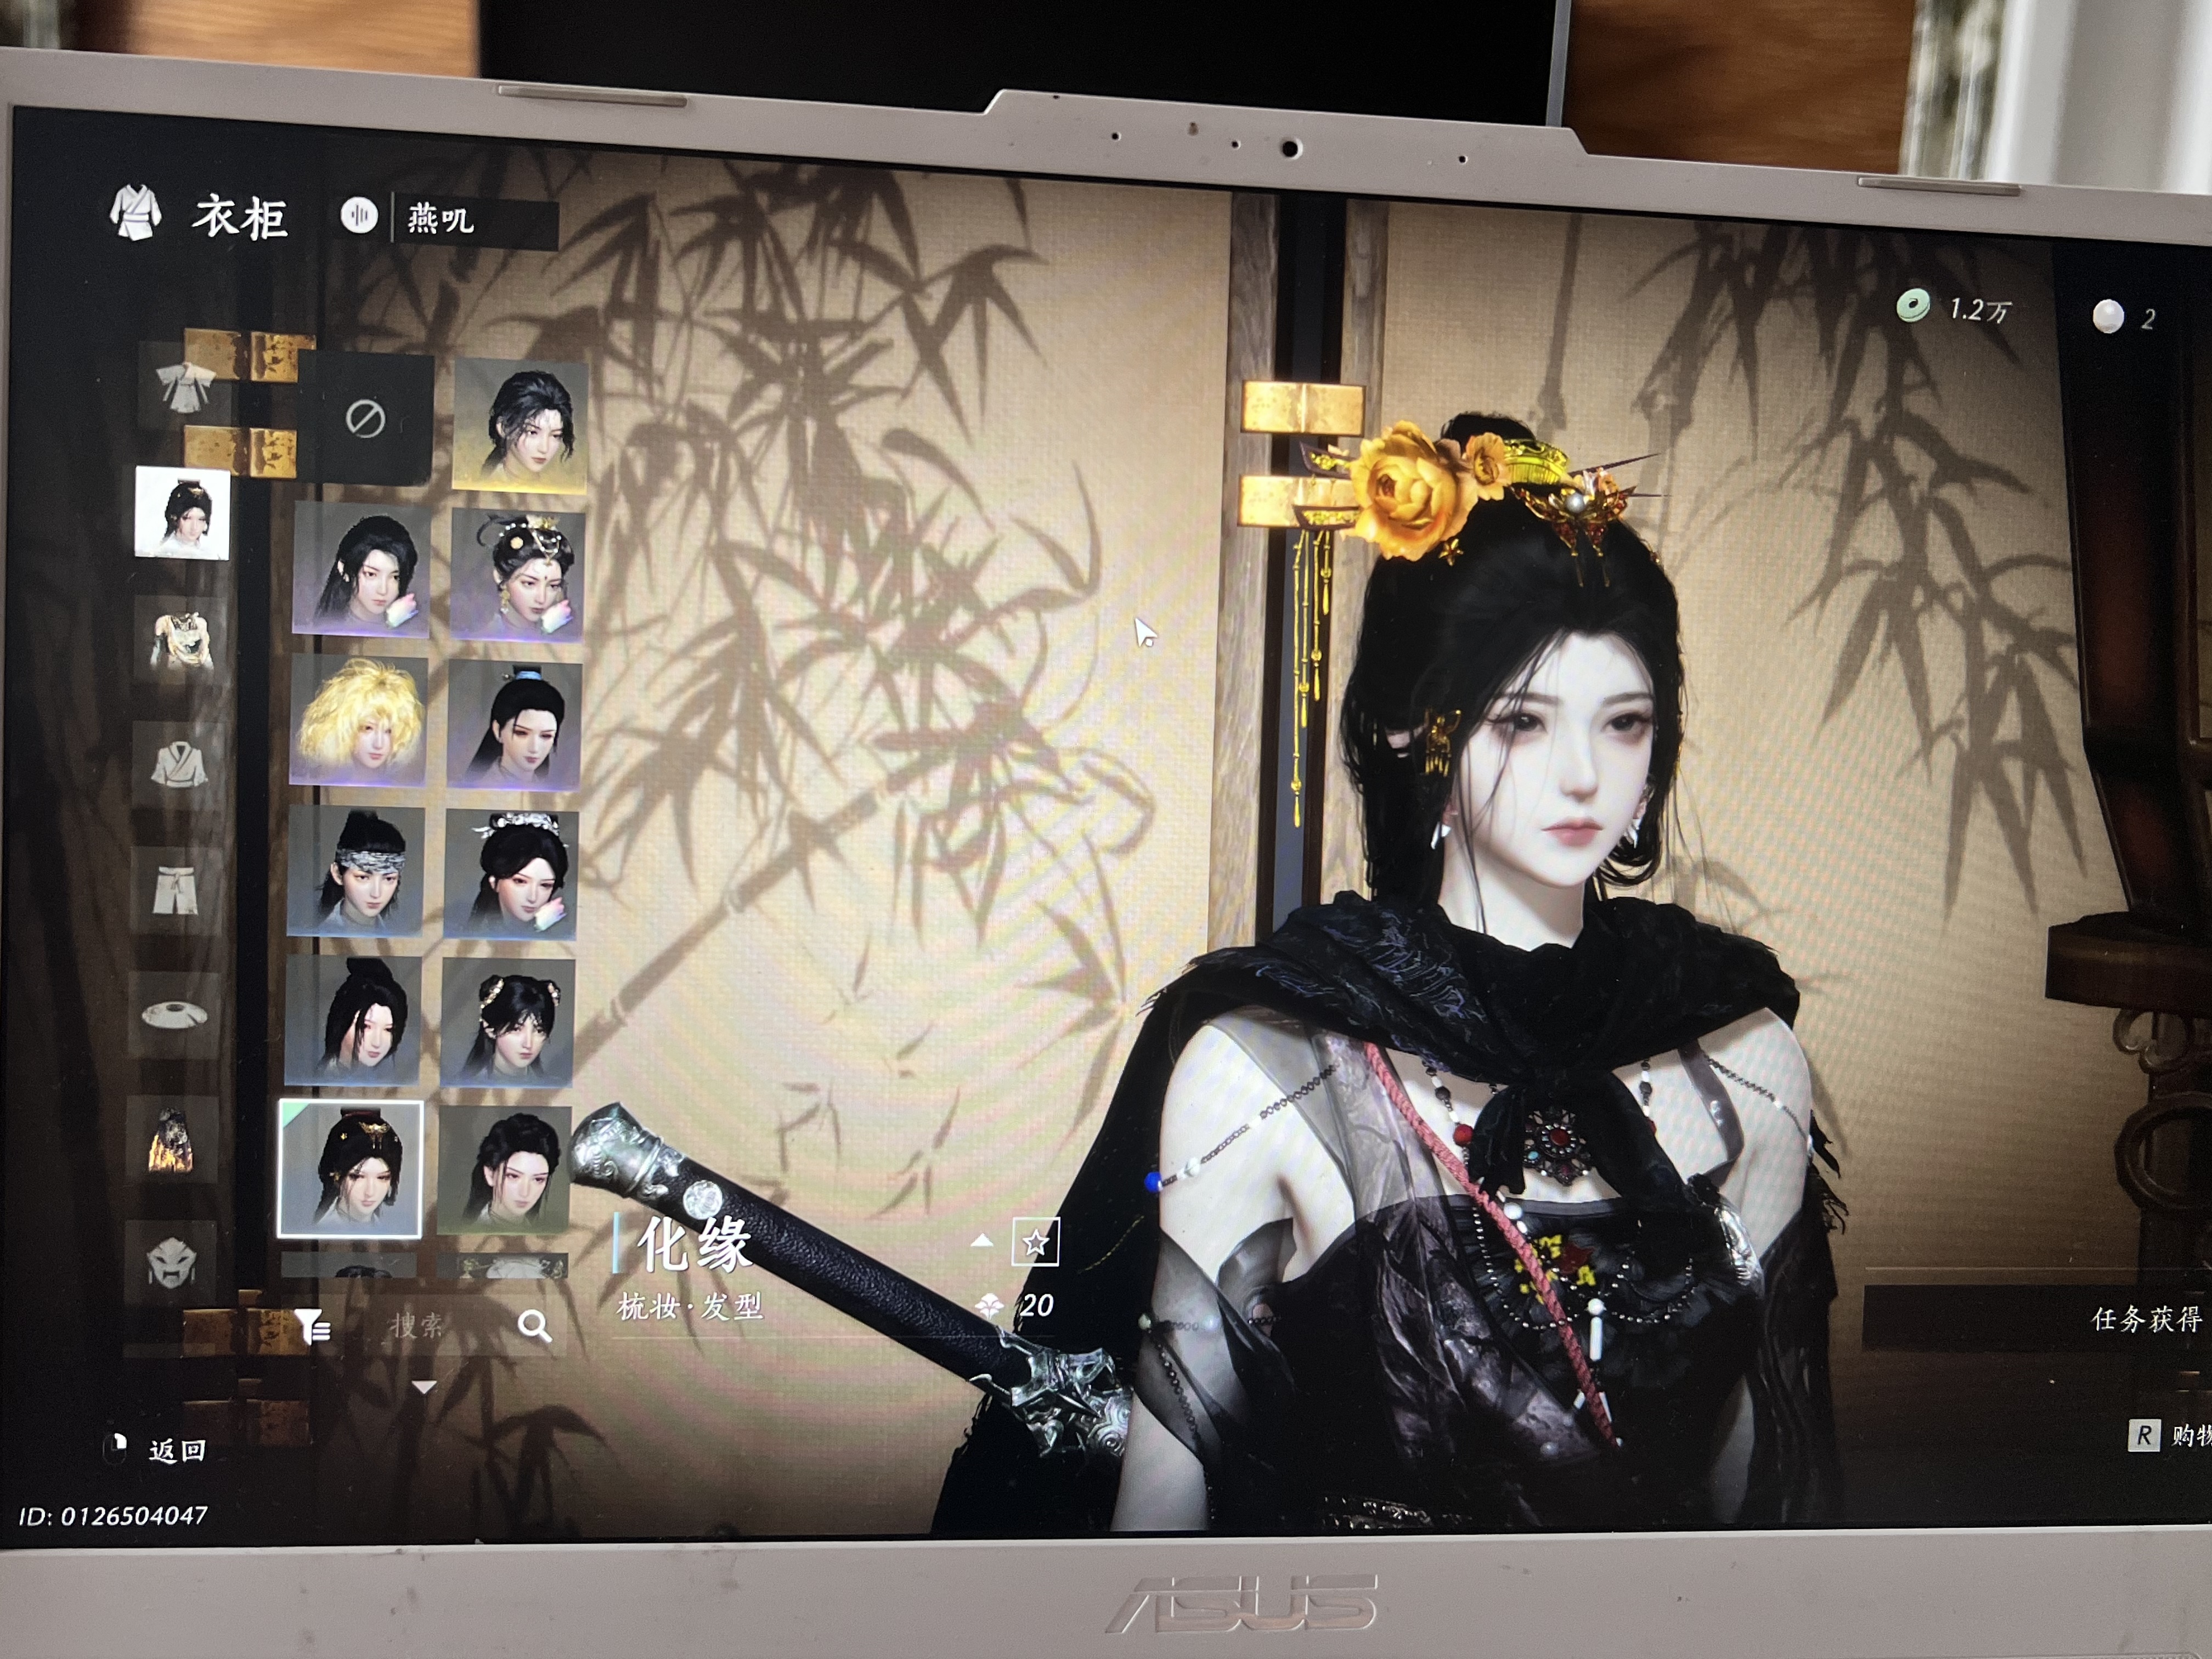Screen dimensions: 2212x1659
Task: Click the jade coin currency icon
Action: (1913, 305)
